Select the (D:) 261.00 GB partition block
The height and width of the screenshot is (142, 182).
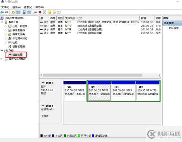point(99,91)
